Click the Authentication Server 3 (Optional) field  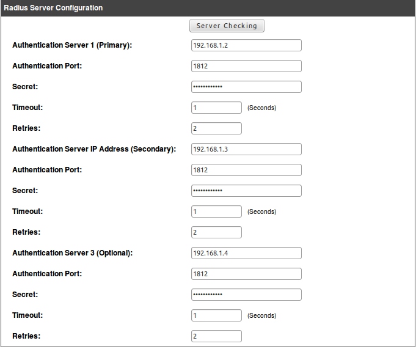click(x=246, y=253)
